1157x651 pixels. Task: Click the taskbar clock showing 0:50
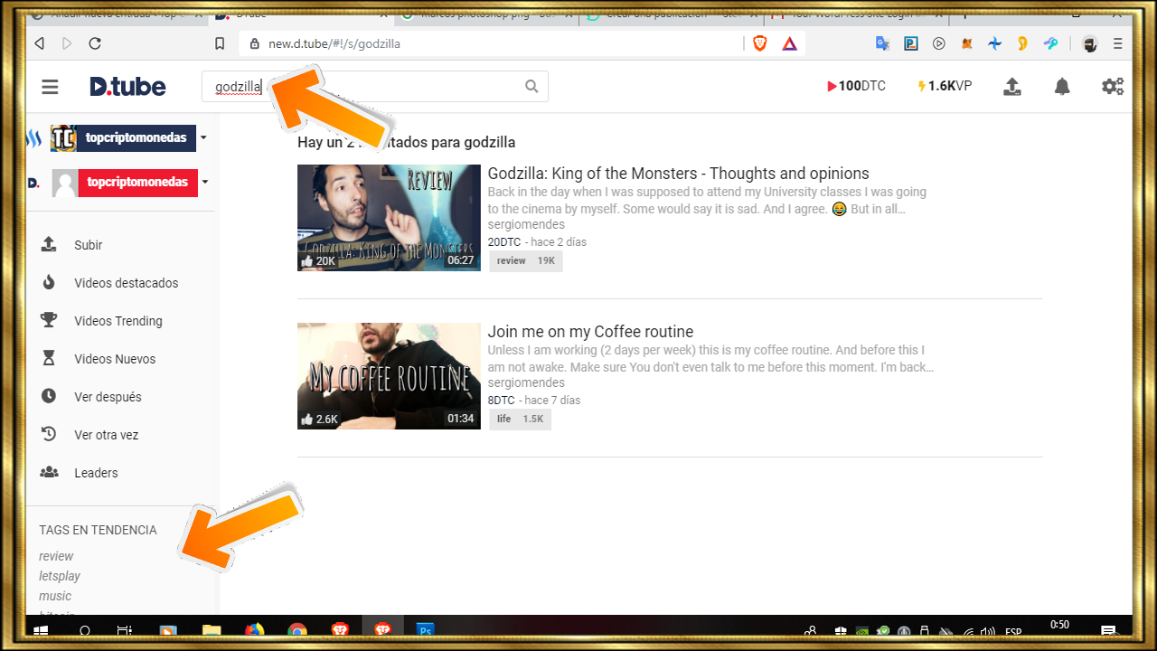tap(1059, 625)
